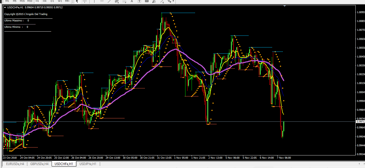Screen dimensions: 365x168
Task: Click the 1 Nov 05:00 time label
Action: [x=181, y=158]
